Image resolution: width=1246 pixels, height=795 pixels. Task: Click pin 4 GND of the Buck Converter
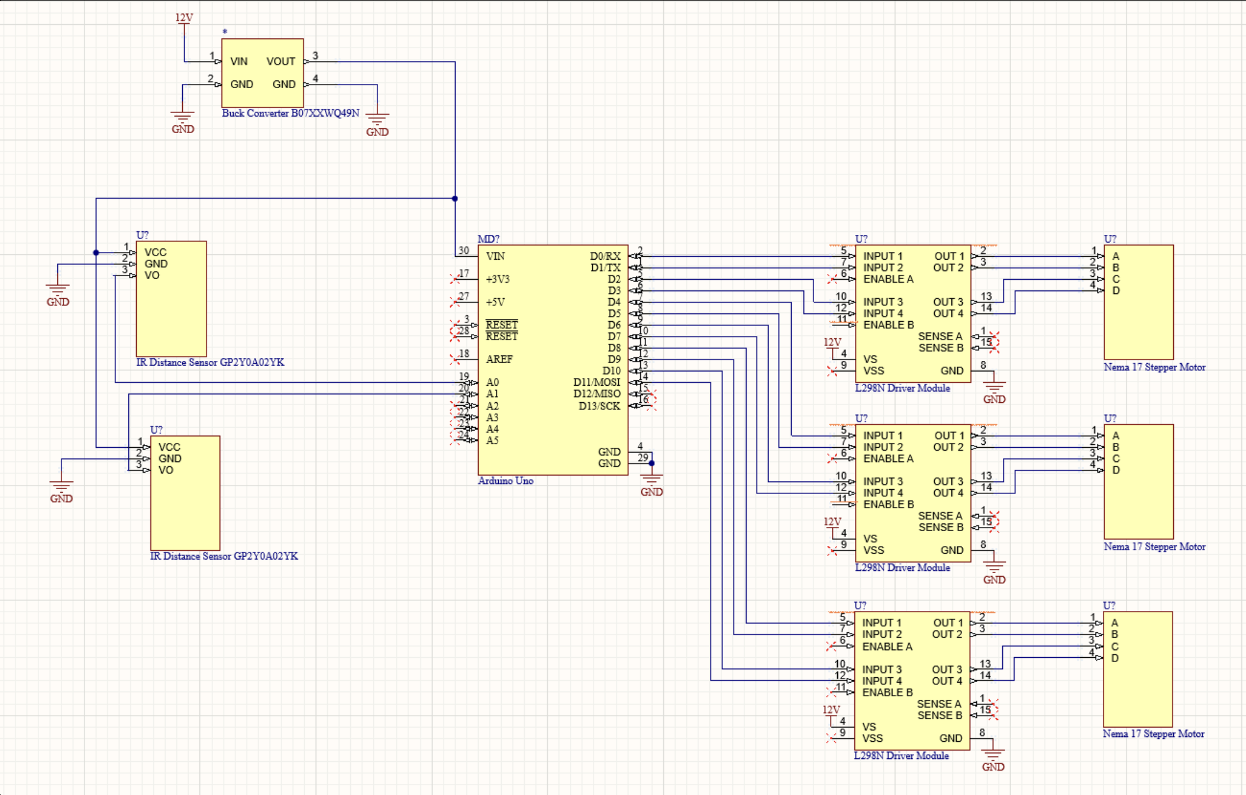pos(284,85)
